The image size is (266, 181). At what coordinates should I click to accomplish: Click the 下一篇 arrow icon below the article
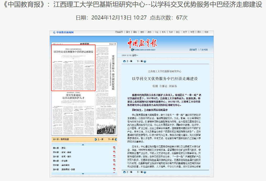click(x=145, y=172)
